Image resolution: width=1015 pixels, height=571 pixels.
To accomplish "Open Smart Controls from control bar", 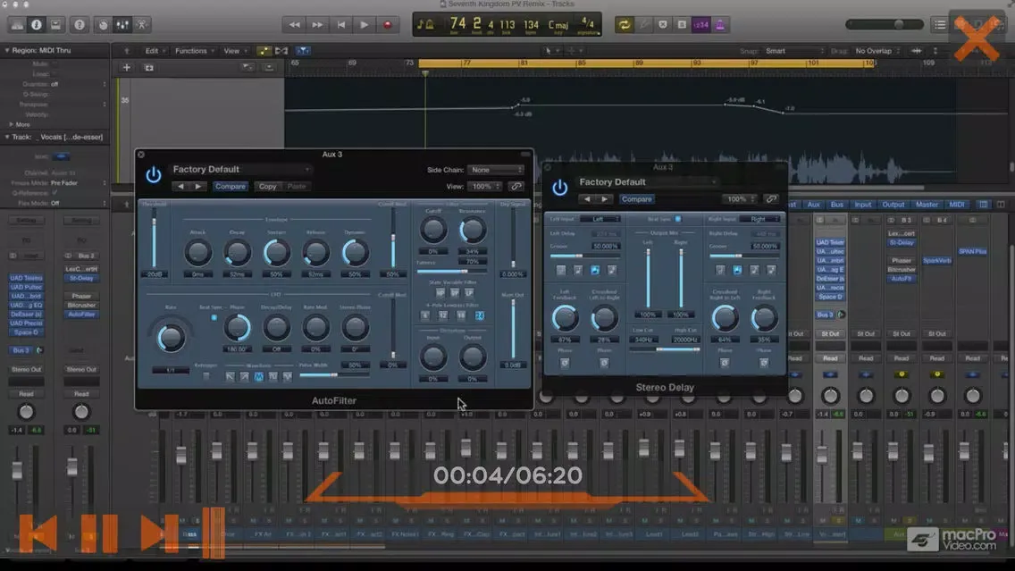I will click(x=103, y=25).
